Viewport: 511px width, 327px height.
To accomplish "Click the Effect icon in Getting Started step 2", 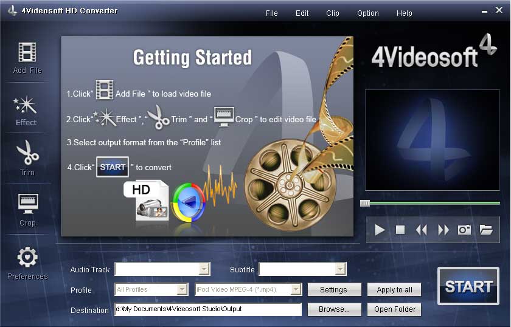I will coord(104,117).
